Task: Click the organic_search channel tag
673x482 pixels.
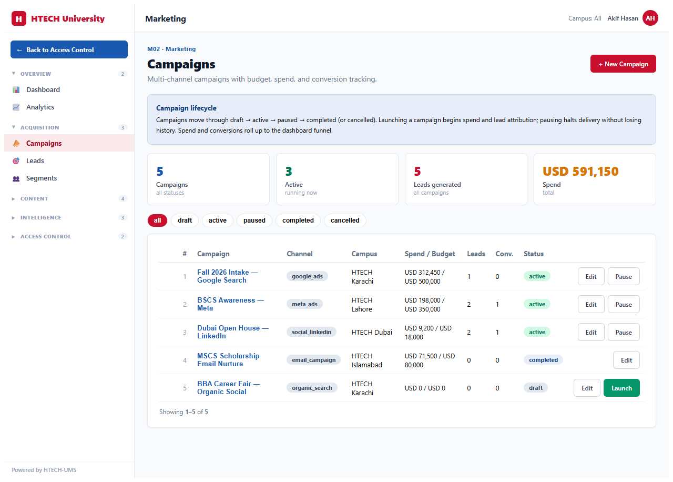Action: (312, 388)
